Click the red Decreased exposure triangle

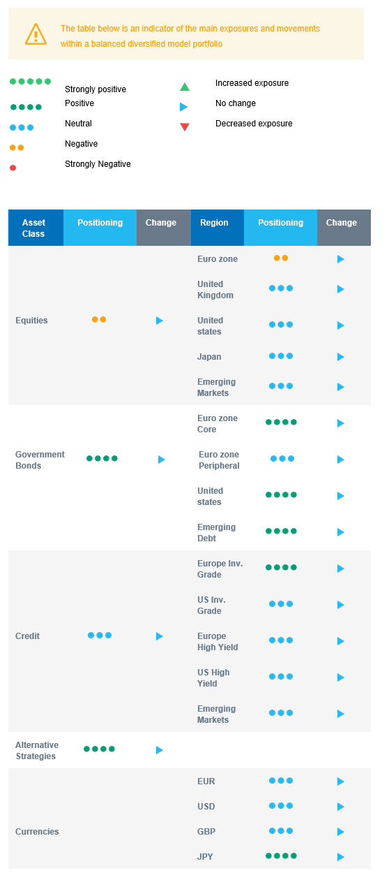click(185, 127)
